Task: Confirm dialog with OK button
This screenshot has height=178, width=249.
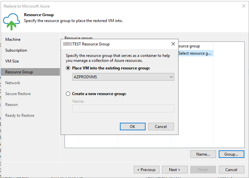Action: [x=133, y=127]
